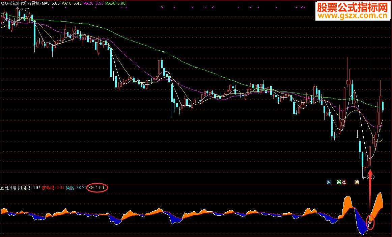
Task: Click the 参考线: 0.91 value label
Action: click(53, 187)
